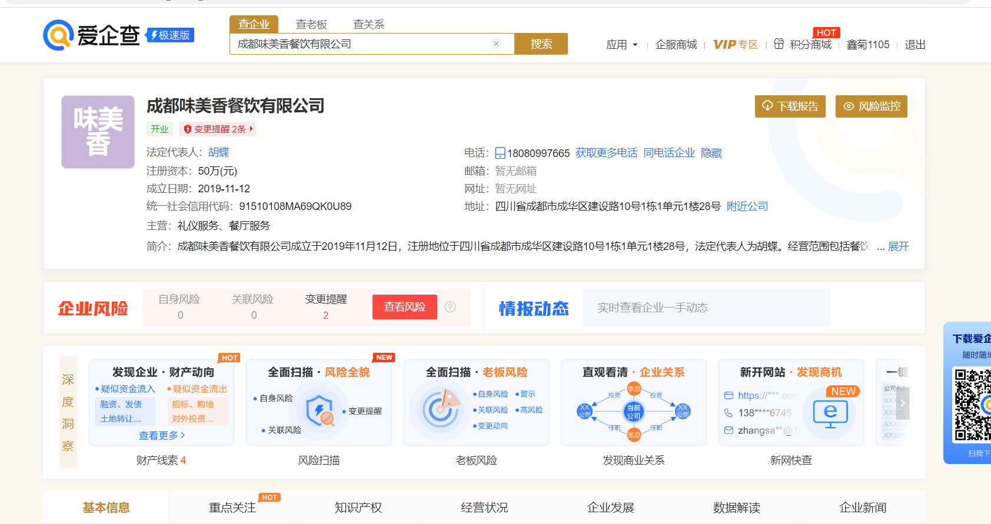Image resolution: width=991 pixels, height=524 pixels.
Task: Click the 情报动态 heading
Action: (x=534, y=308)
